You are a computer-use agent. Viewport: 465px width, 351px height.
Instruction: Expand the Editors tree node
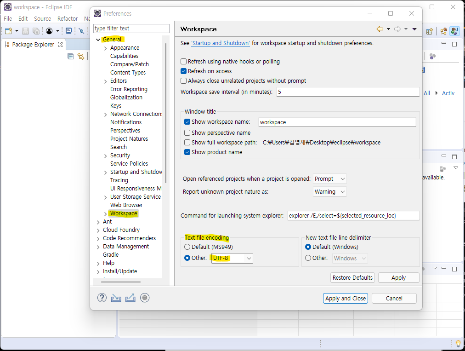tap(106, 81)
